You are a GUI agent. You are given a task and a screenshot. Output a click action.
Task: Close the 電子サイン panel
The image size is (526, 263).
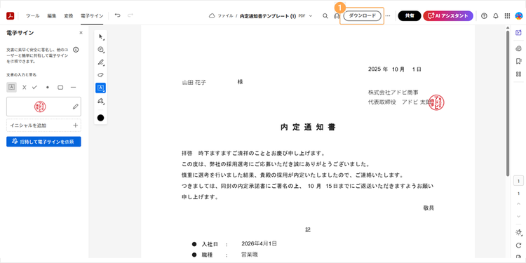81,33
